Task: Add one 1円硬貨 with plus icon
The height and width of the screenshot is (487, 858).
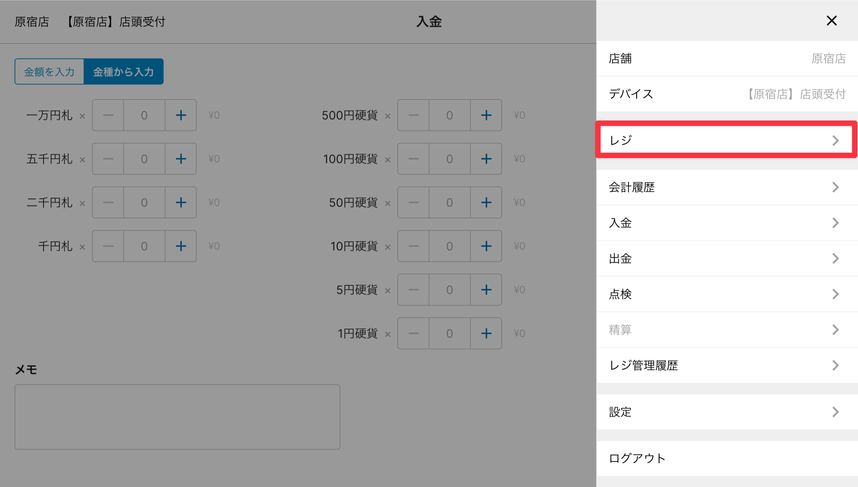Action: 486,334
